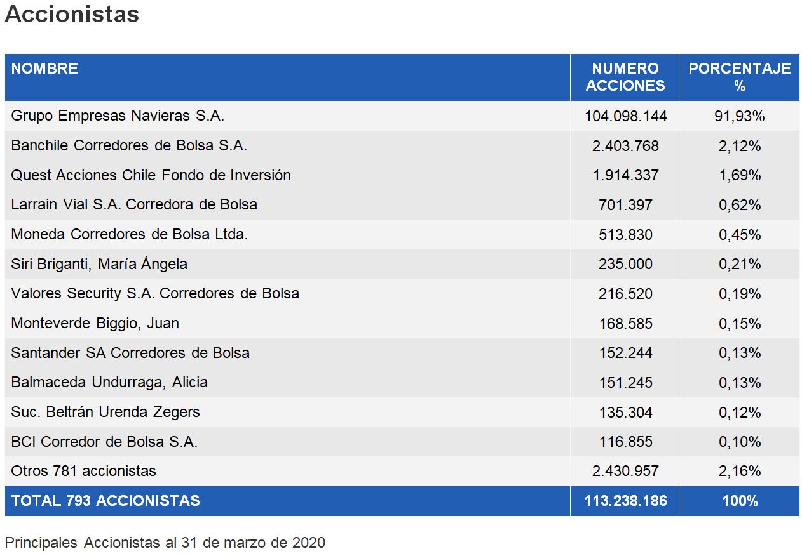Click Suc. Beltrán Urenda Zegers name

coord(105,412)
